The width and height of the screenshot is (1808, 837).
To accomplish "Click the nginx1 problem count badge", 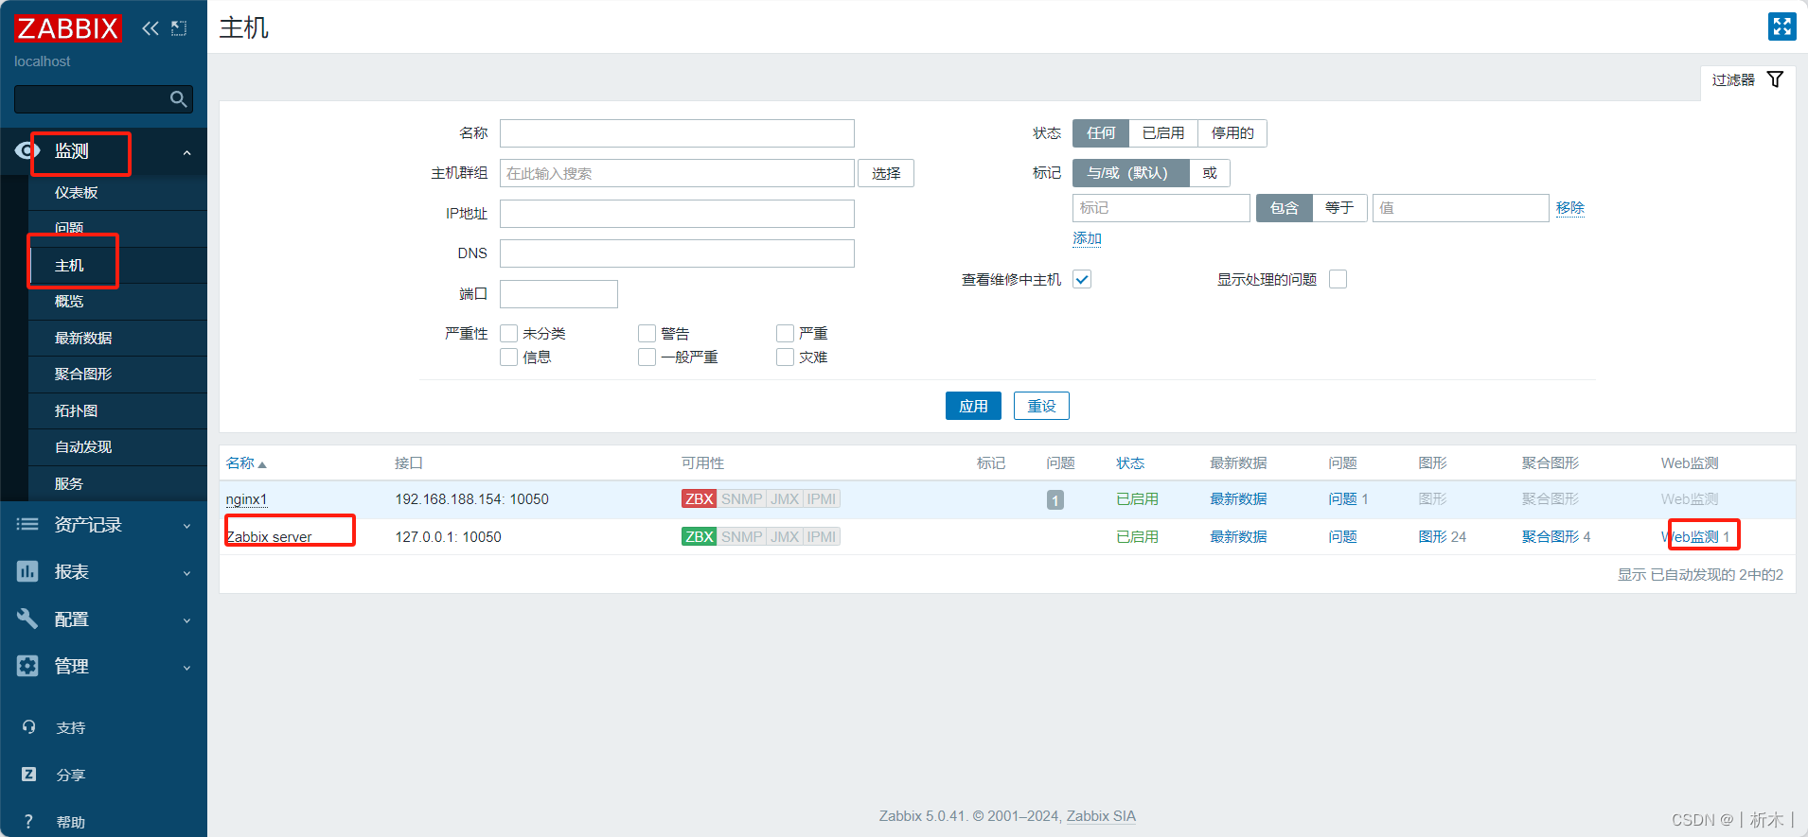I will pos(1055,499).
